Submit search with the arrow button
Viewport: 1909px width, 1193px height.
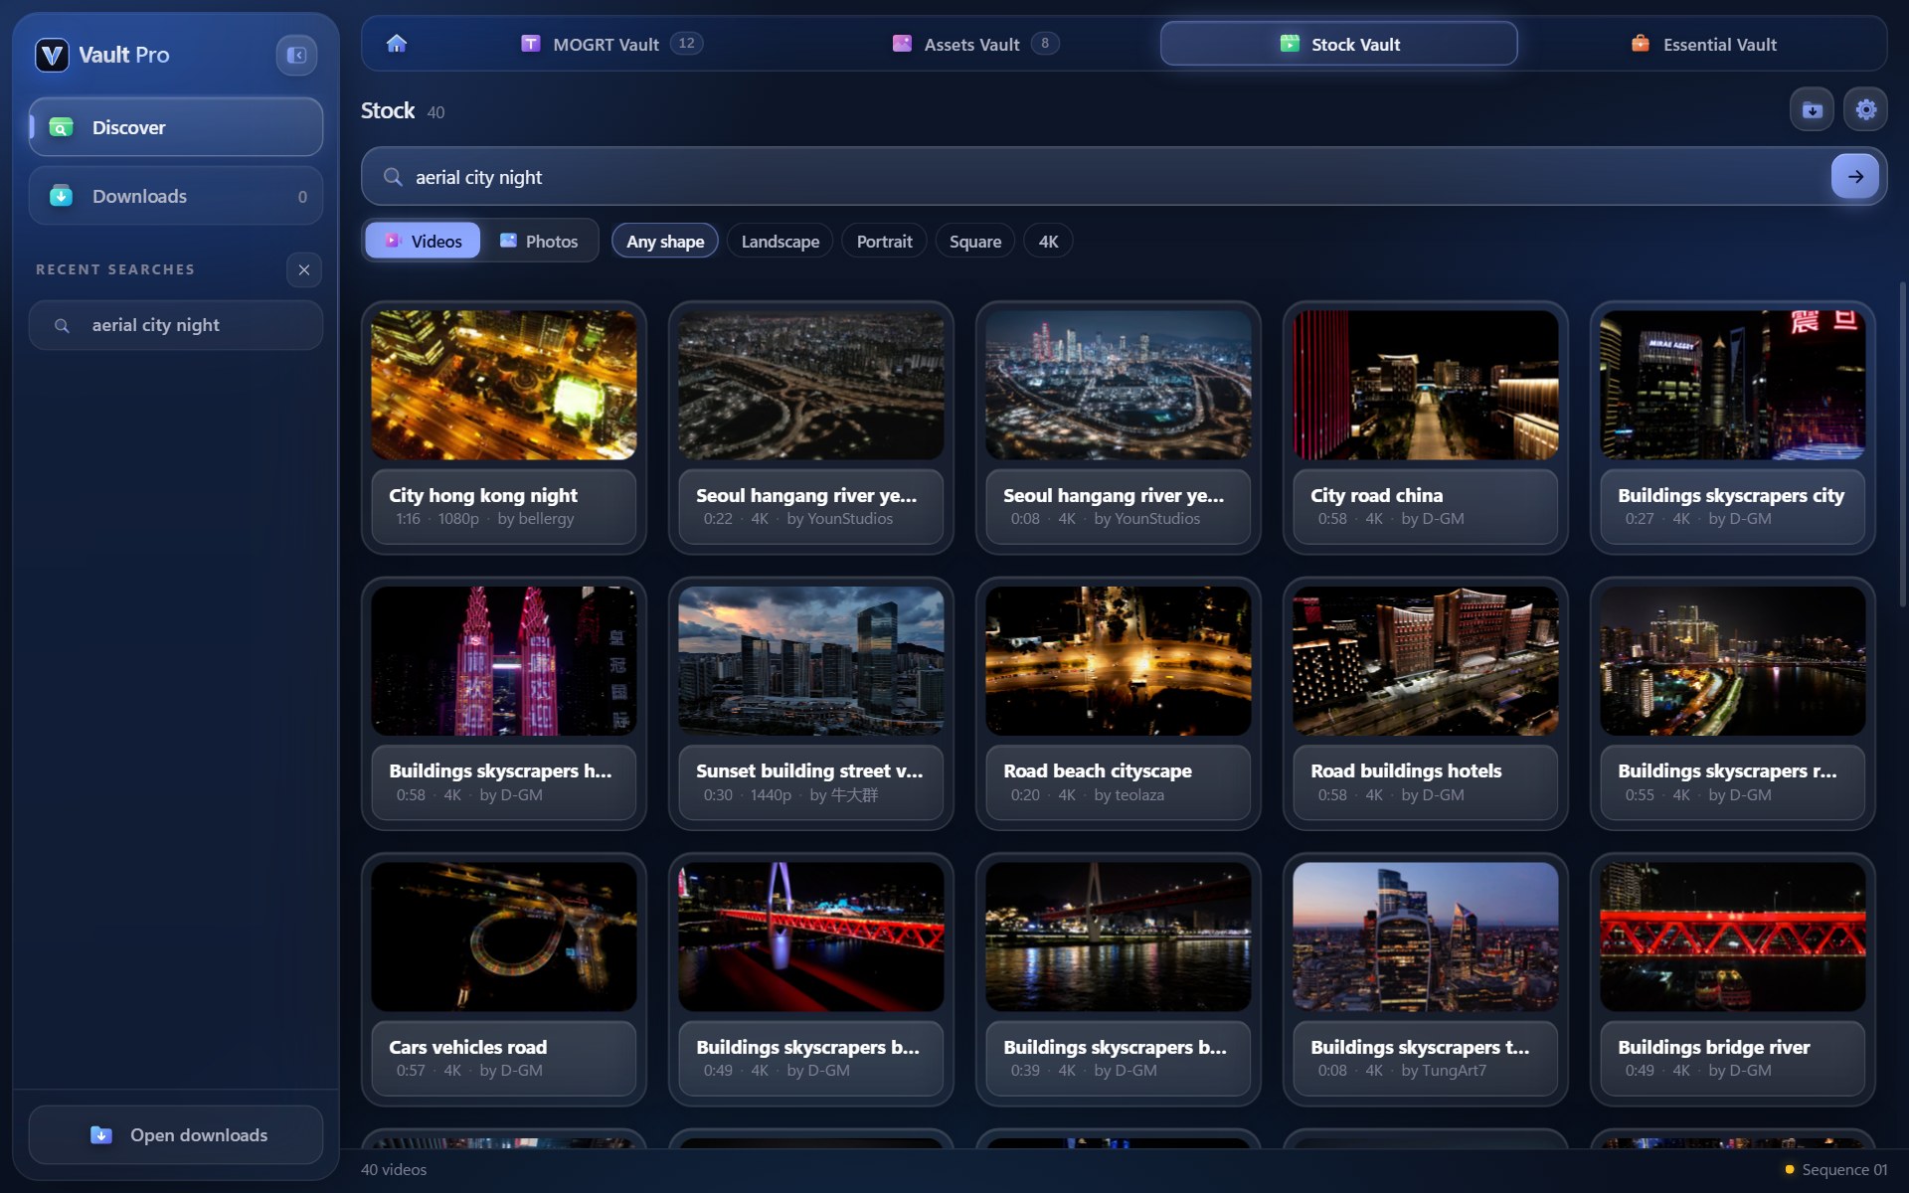pyautogui.click(x=1854, y=177)
